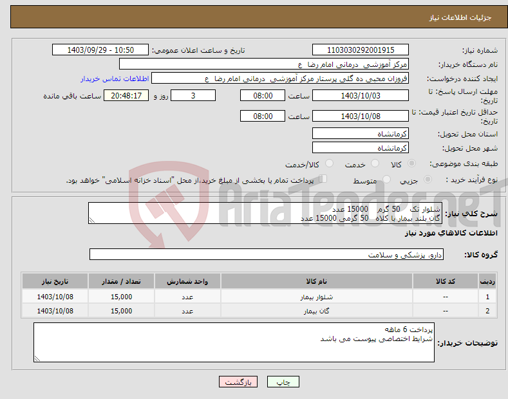
Task: Click the تاریخ نیاز column header
Action: (x=55, y=281)
